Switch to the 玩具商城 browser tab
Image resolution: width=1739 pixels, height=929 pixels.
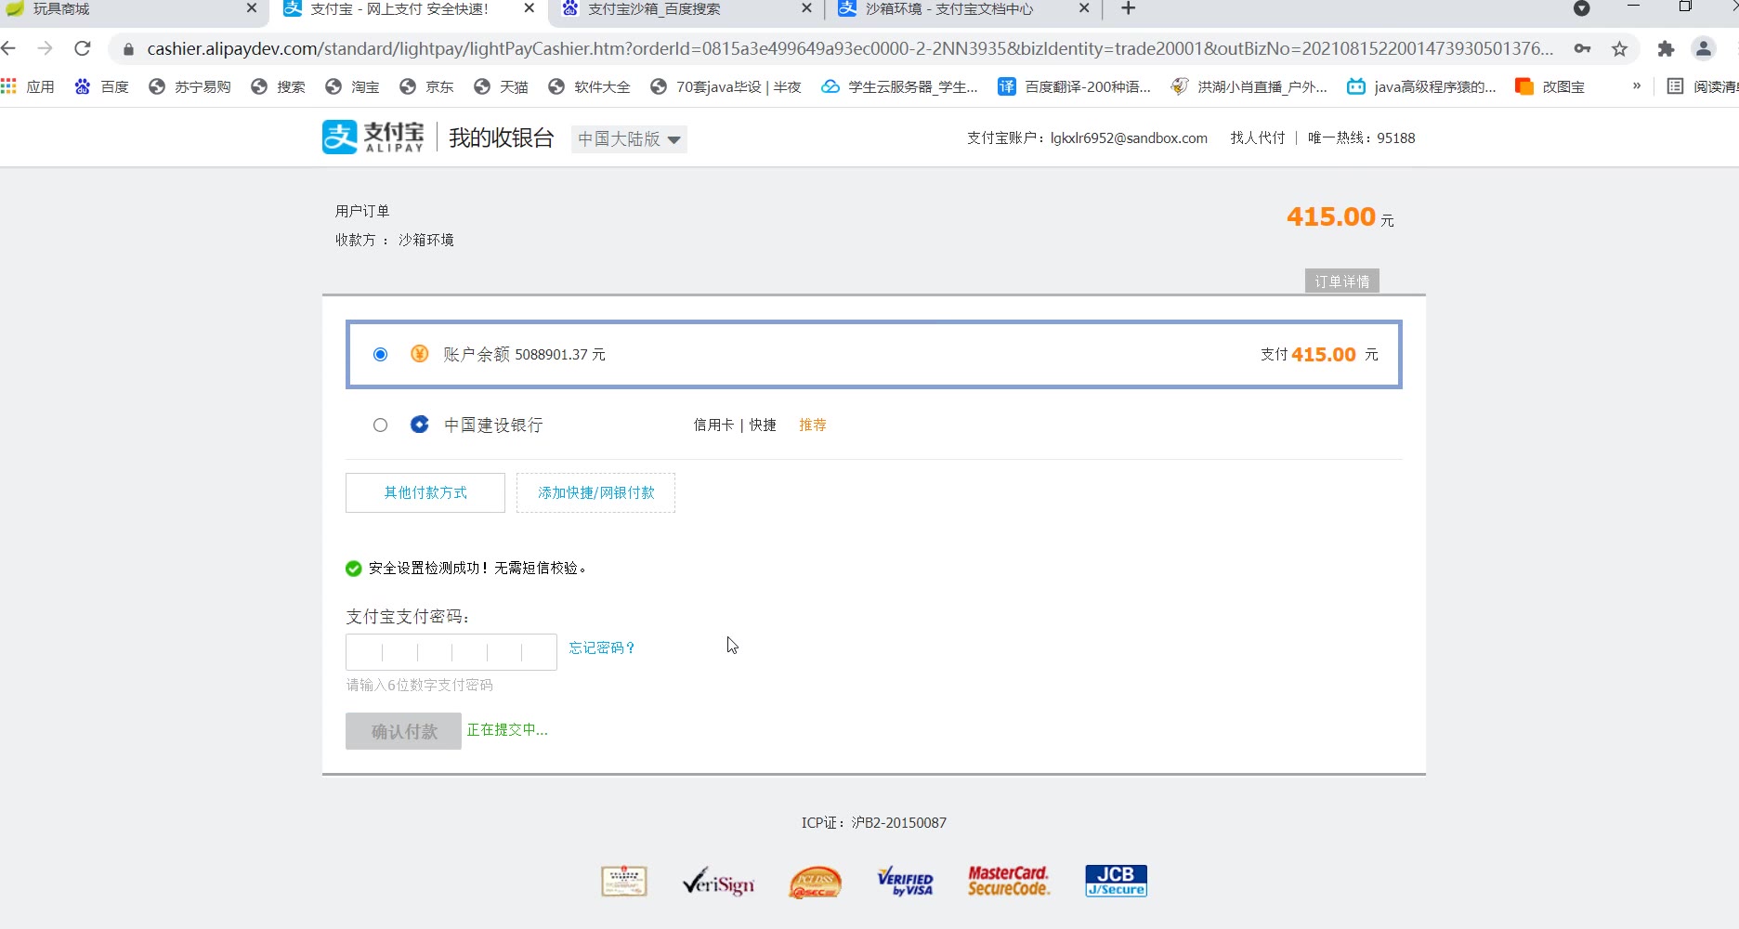click(x=130, y=9)
